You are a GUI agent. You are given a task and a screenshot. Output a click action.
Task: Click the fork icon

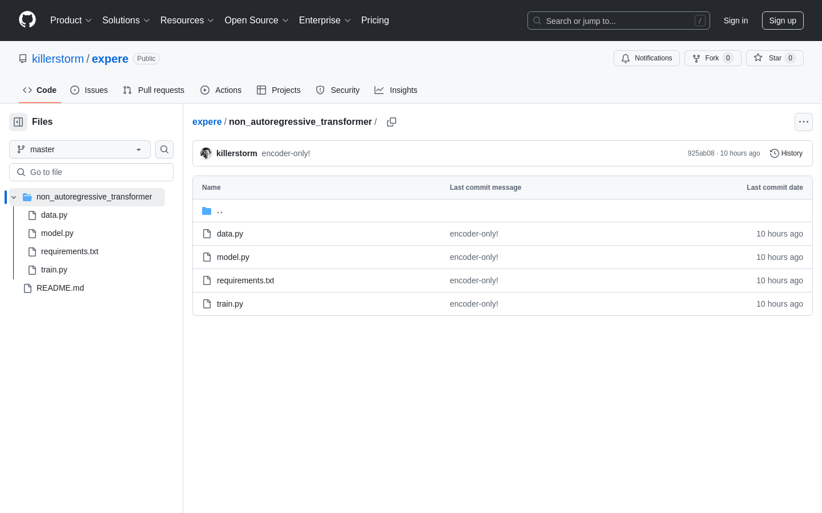coord(696,58)
